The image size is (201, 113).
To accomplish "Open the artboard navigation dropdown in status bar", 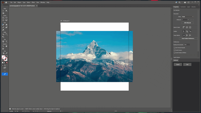I will tap(33, 111).
